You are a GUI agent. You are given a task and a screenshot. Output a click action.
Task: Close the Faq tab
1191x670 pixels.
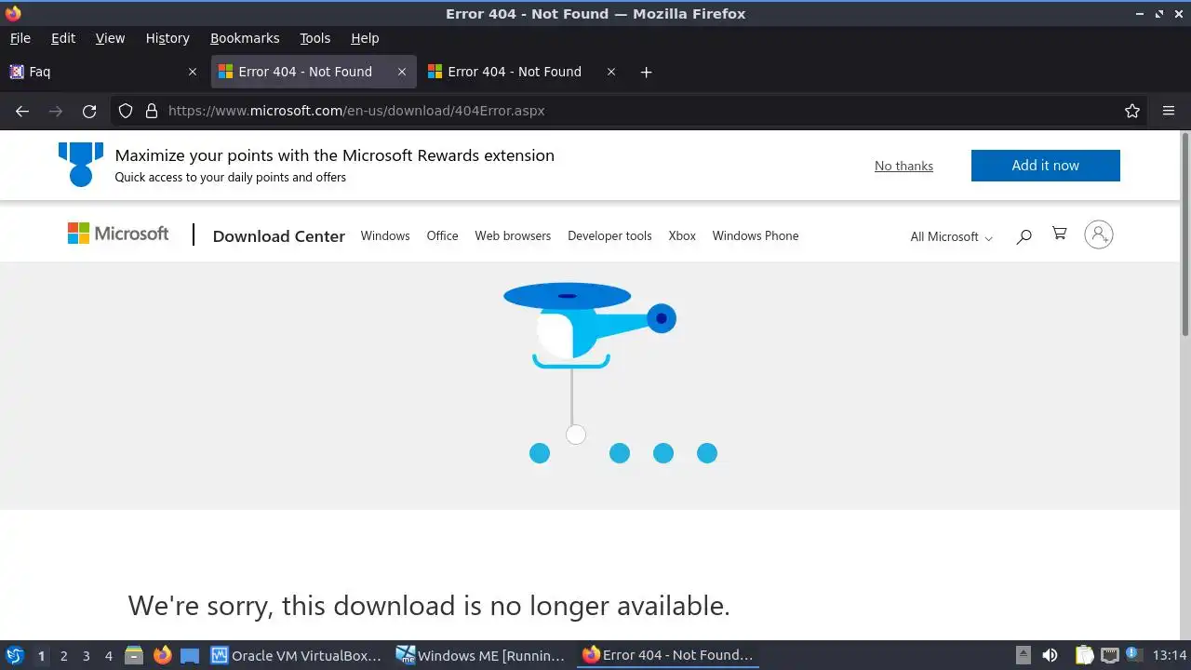(x=193, y=72)
